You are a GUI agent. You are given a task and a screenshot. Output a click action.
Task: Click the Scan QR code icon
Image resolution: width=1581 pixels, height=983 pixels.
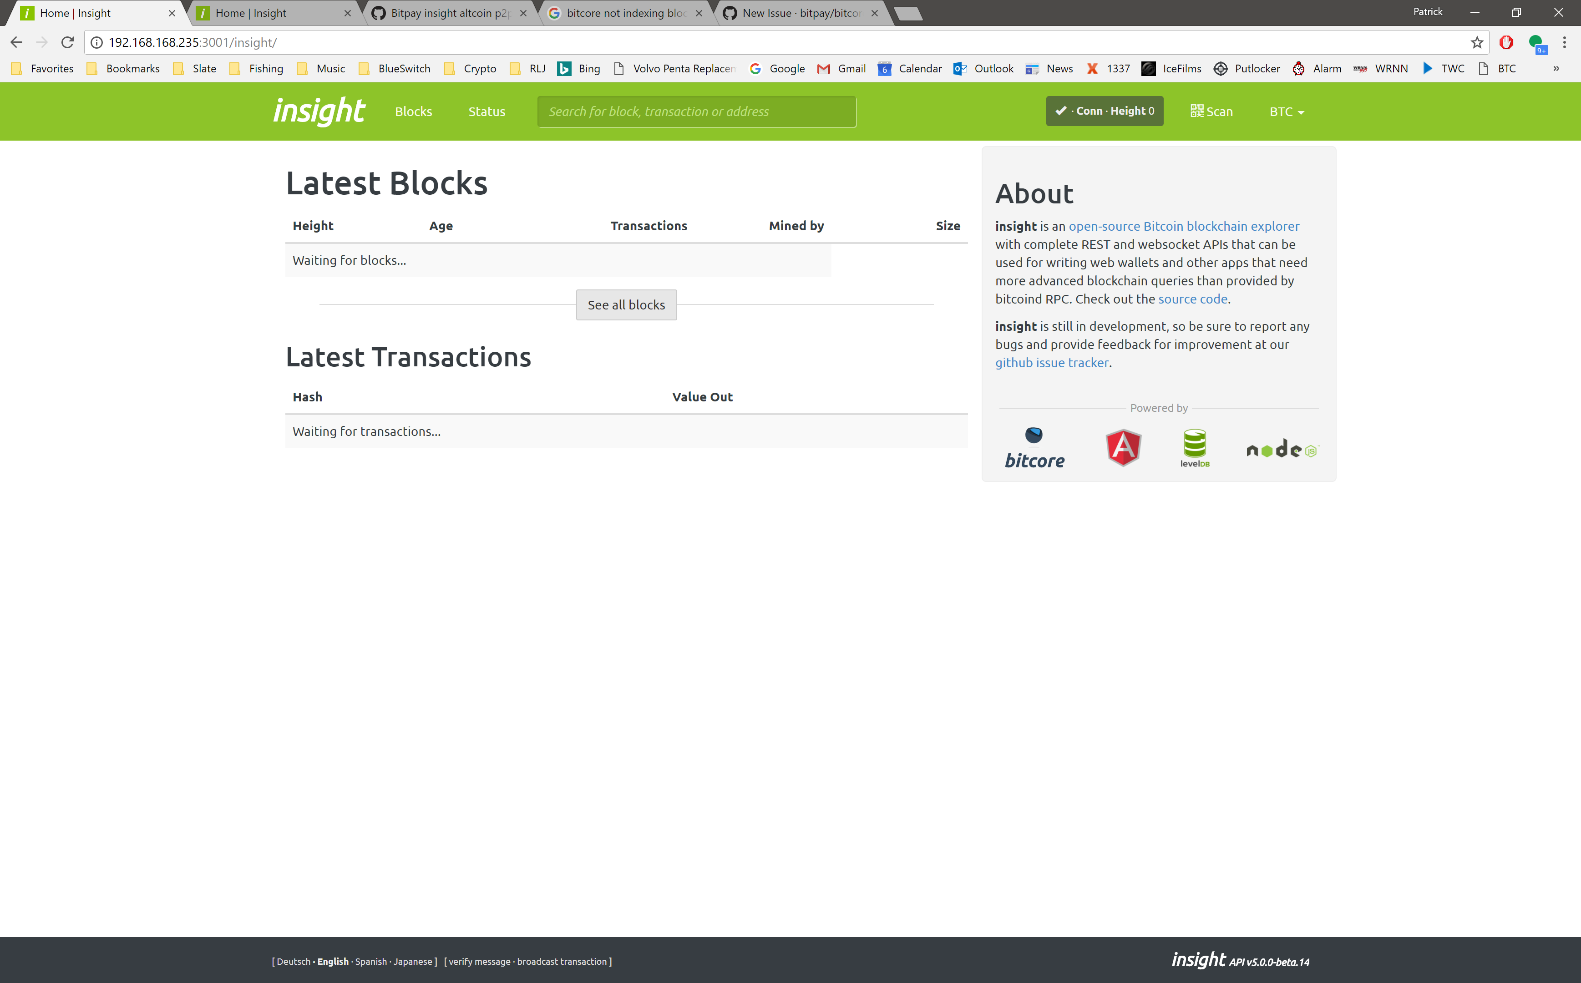click(x=1197, y=111)
